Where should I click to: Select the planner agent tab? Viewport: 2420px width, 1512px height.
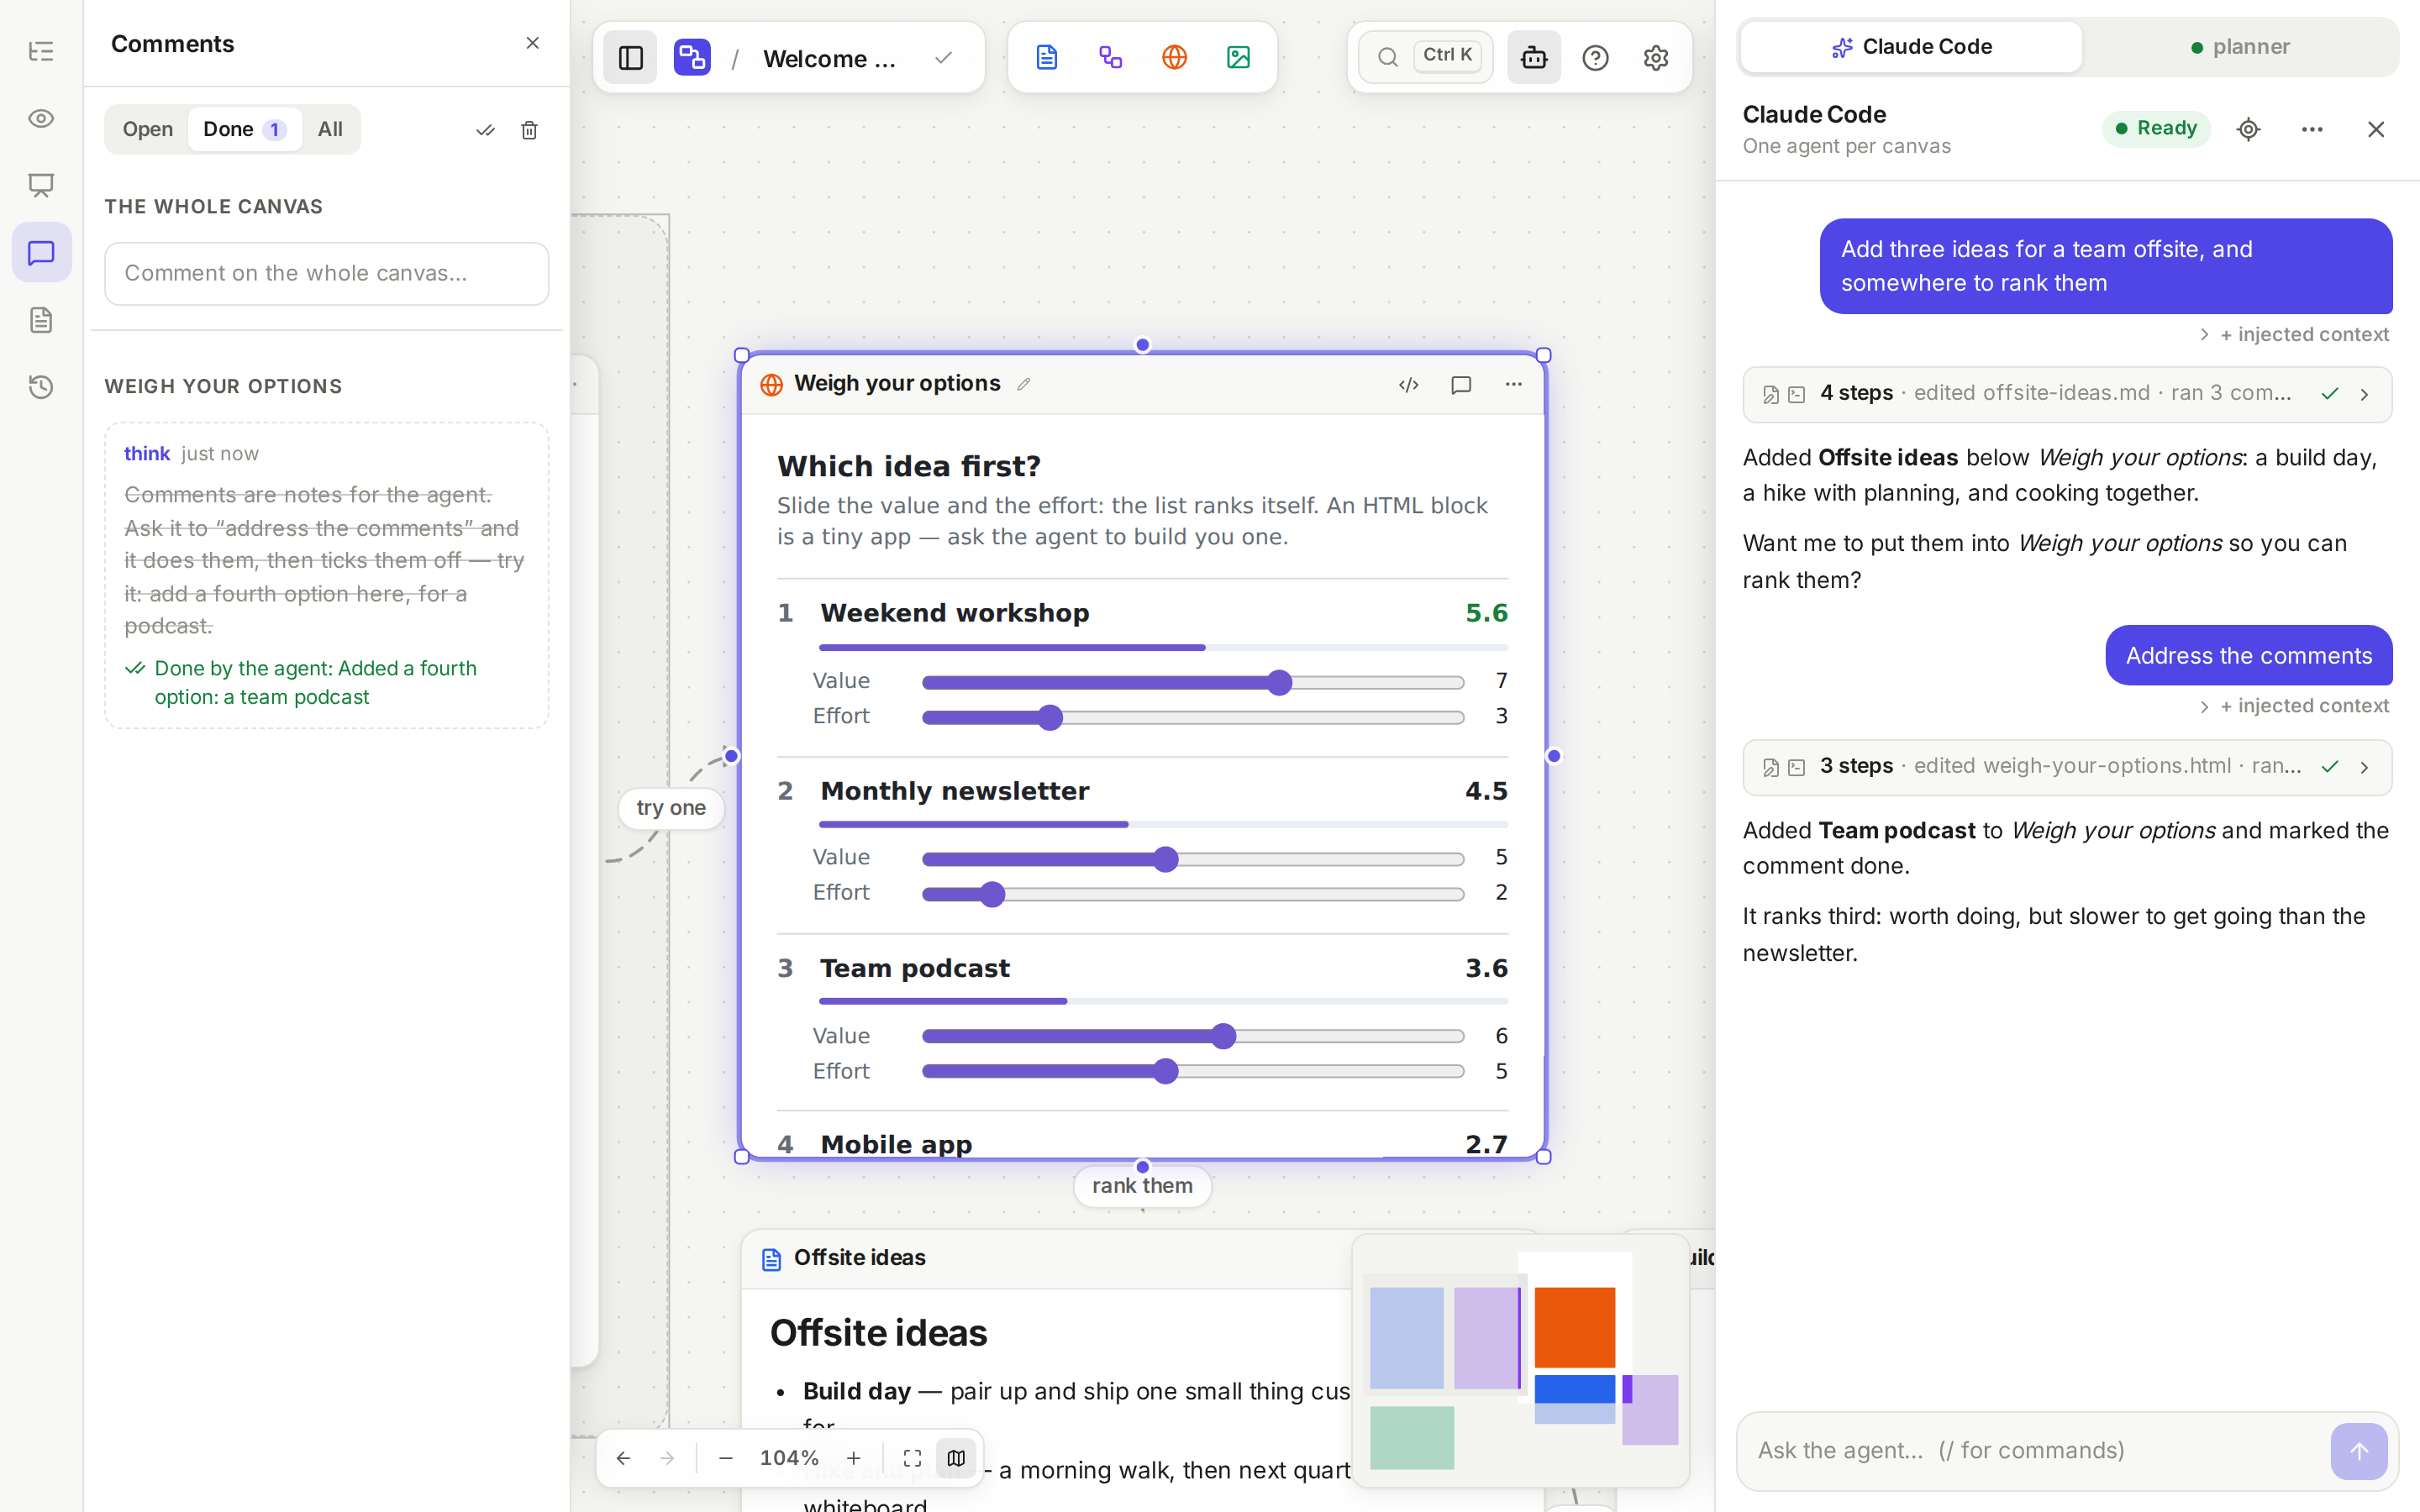(x=2240, y=47)
